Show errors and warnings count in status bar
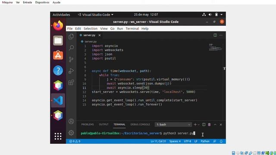The width and height of the screenshot is (276, 155). (x=75, y=141)
